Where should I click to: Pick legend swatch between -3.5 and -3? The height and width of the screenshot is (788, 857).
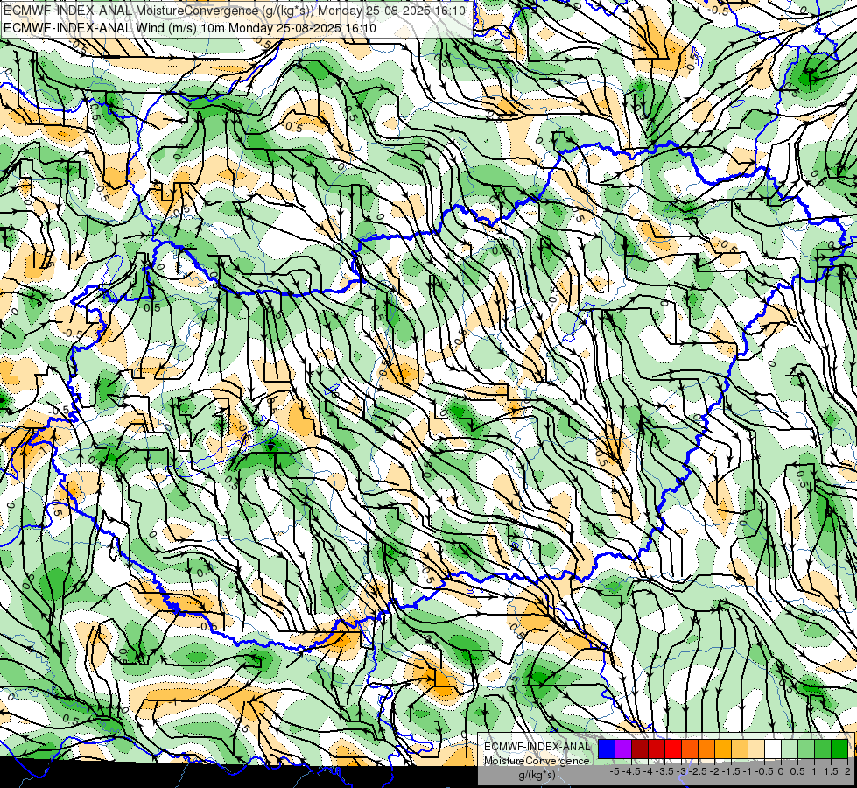tap(673, 749)
